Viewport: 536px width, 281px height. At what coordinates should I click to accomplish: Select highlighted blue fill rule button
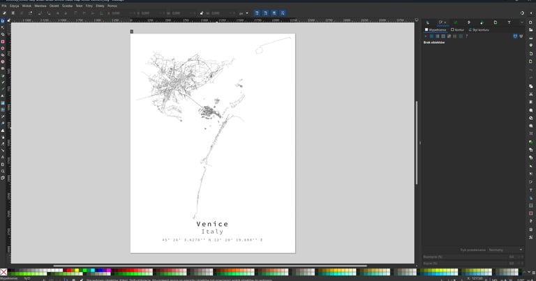pyautogui.click(x=515, y=36)
